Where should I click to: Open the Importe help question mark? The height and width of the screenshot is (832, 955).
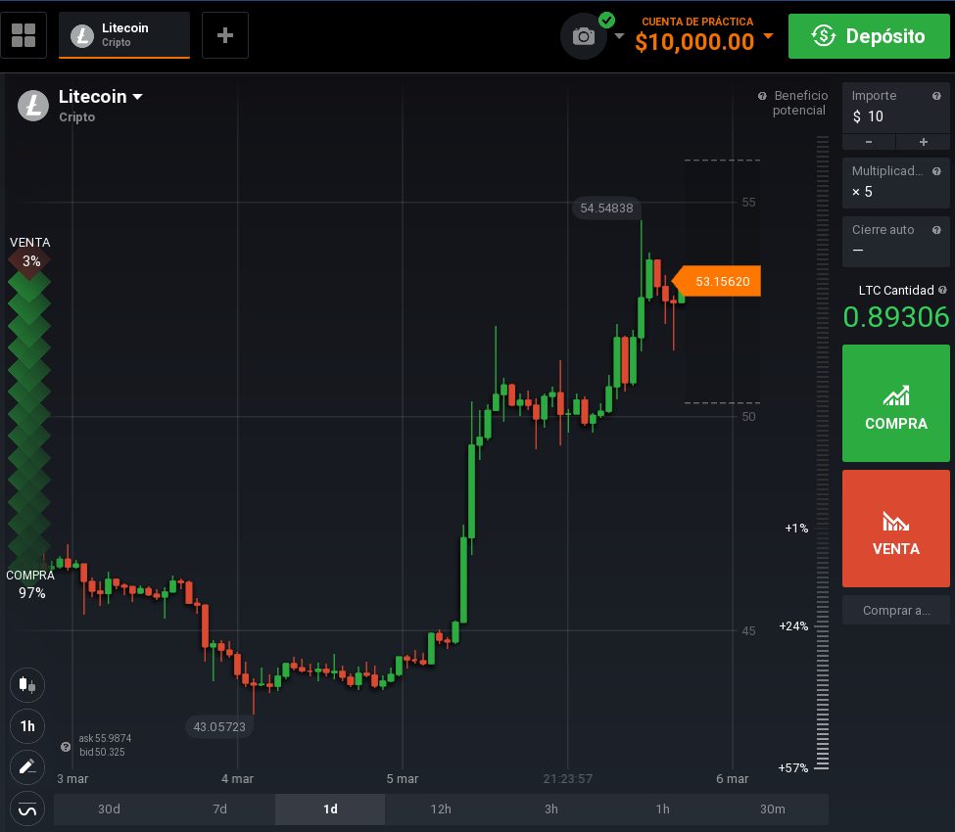(936, 96)
